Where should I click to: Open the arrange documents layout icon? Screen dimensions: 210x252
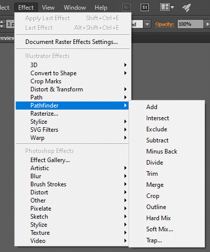pyautogui.click(x=167, y=7)
